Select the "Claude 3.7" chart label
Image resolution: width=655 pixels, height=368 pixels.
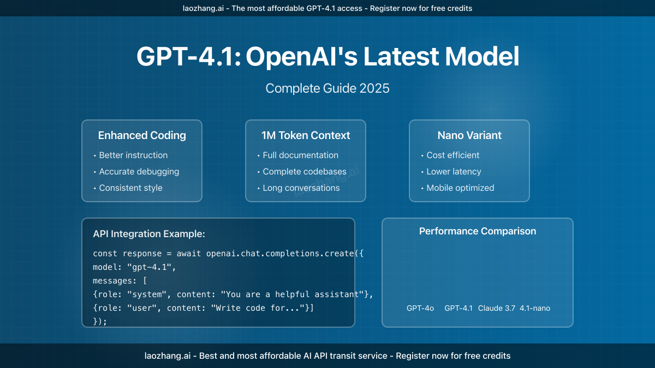click(x=497, y=309)
